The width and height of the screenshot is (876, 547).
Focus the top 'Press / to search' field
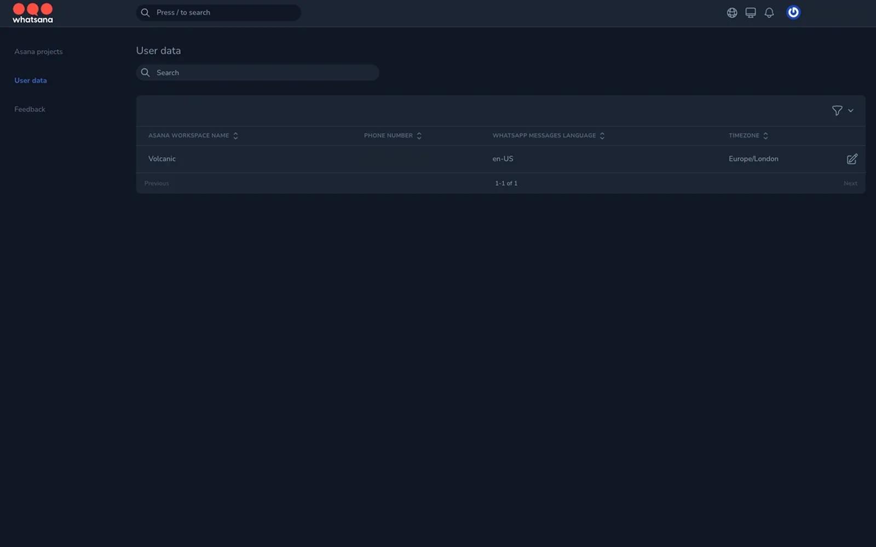click(x=224, y=13)
